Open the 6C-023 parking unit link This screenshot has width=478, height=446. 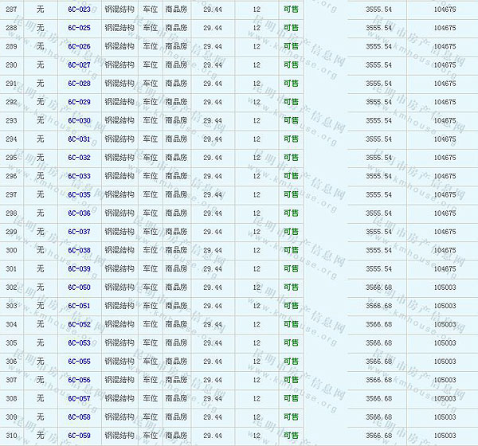(x=79, y=10)
